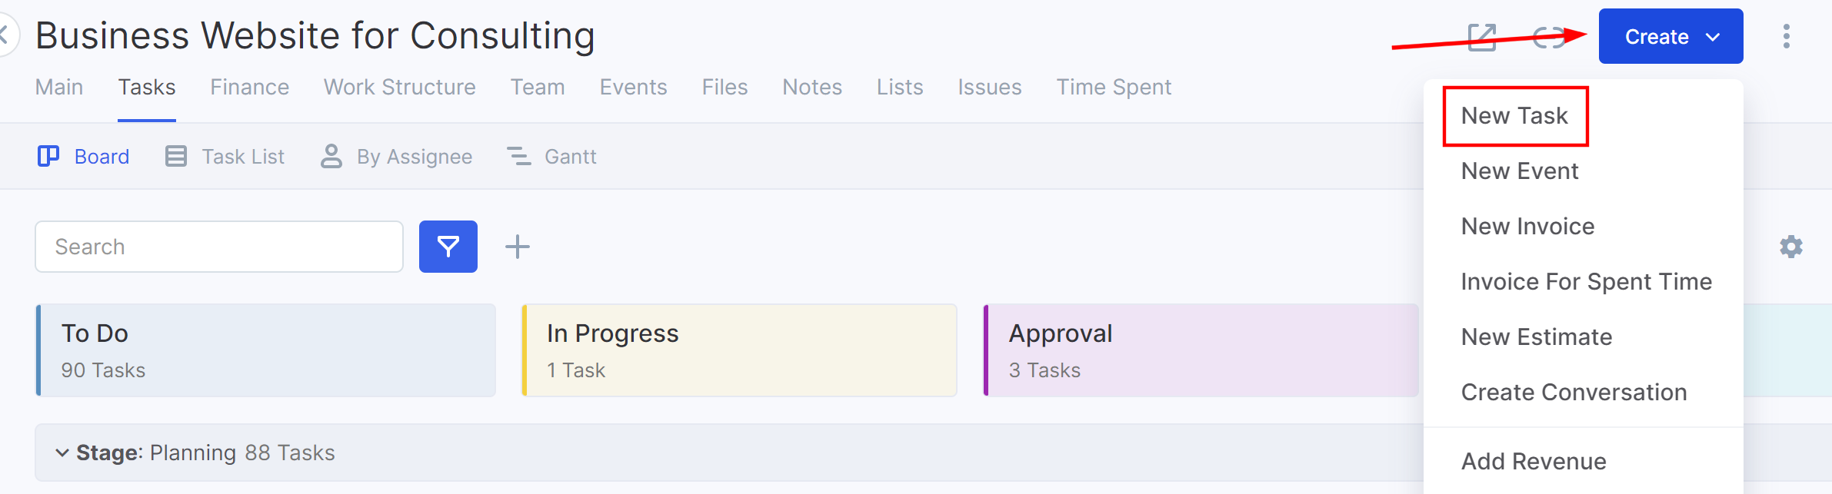Click the copy link chain icon

coord(1547,37)
